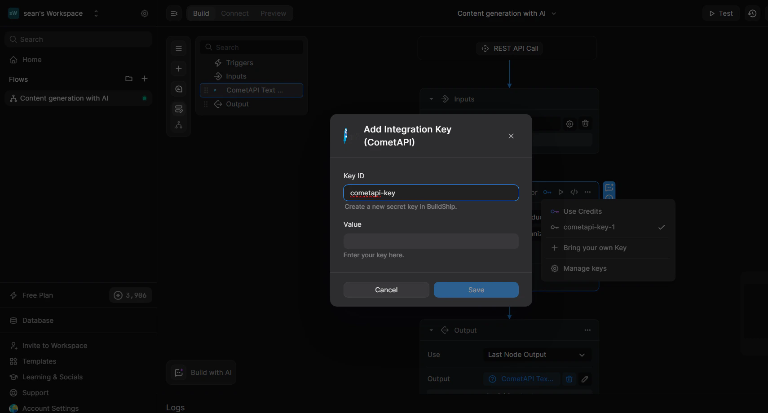Switch to the Build tab

[x=201, y=13]
